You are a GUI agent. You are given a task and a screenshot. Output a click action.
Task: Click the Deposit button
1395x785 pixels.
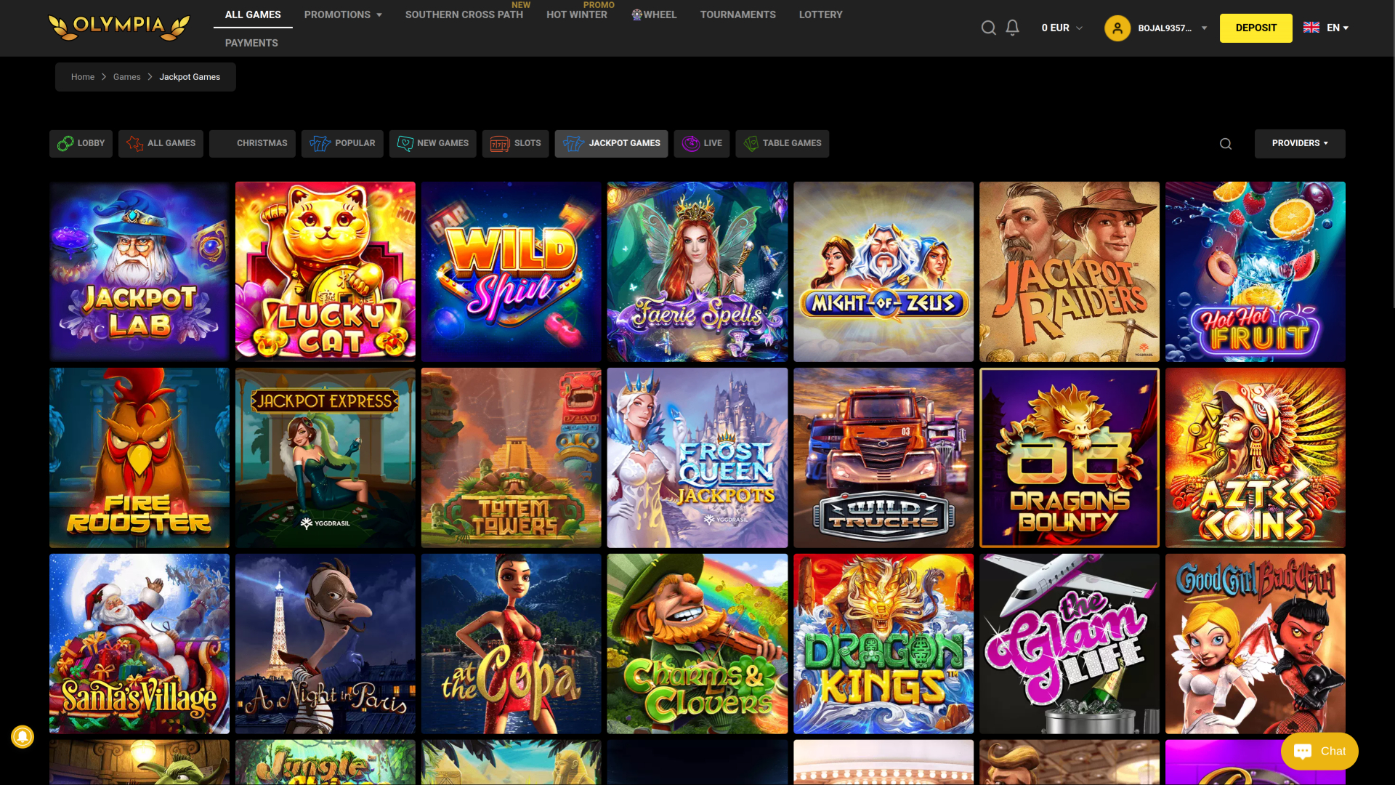[1255, 28]
